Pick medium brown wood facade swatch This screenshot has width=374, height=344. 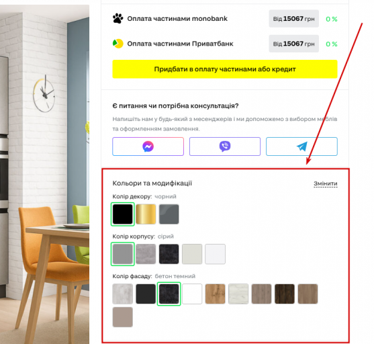[308, 294]
